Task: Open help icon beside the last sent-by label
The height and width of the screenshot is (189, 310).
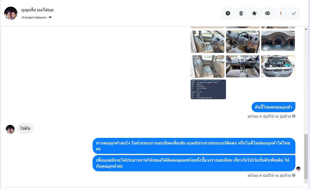Action: 294,175
